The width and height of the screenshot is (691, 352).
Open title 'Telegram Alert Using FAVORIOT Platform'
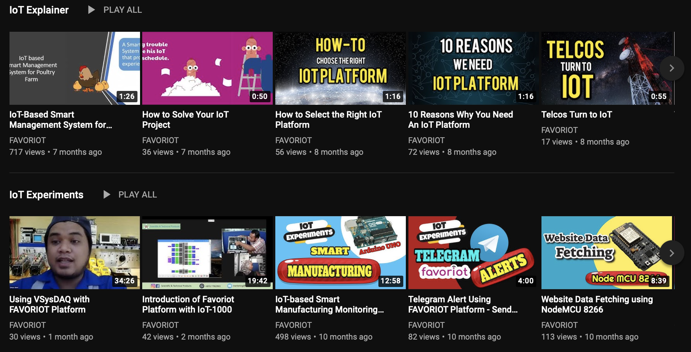tap(462, 305)
